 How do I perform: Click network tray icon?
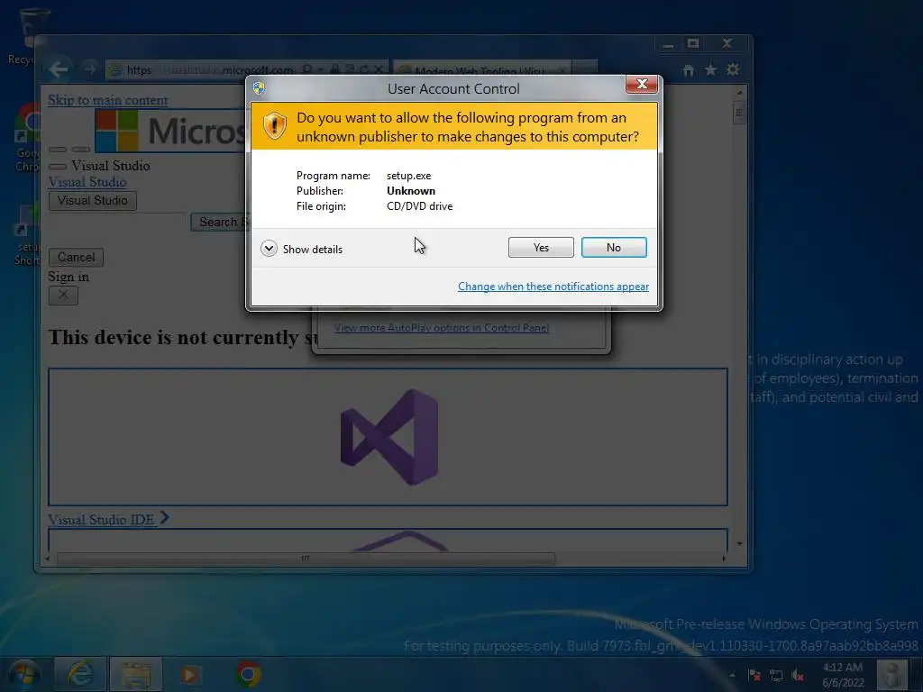[x=776, y=676]
